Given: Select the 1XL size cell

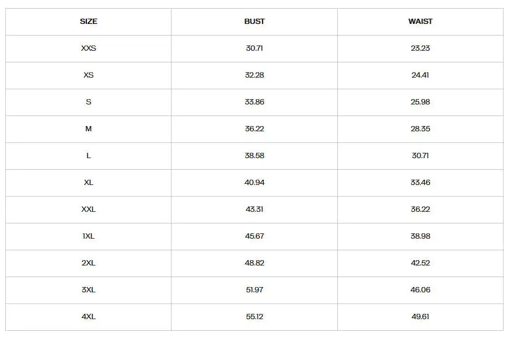Looking at the screenshot, I should (89, 236).
